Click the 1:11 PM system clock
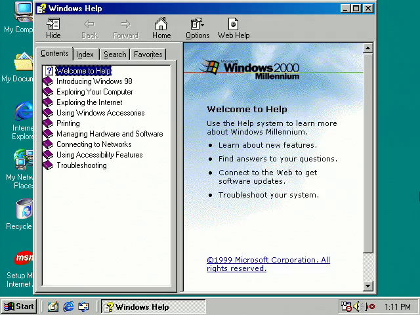Viewport: 420px width, 315px height. click(398, 306)
